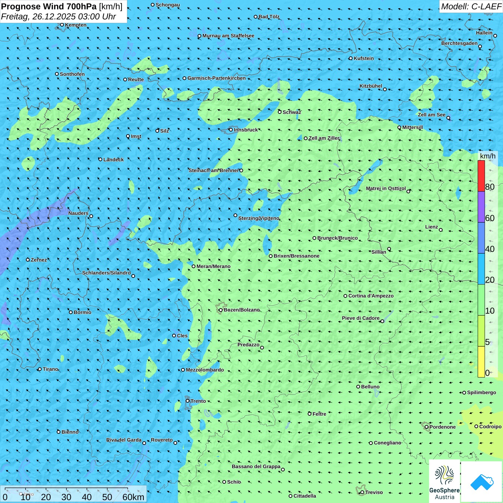
Task: Click the 'Rovereto' label
Action: click(x=162, y=440)
